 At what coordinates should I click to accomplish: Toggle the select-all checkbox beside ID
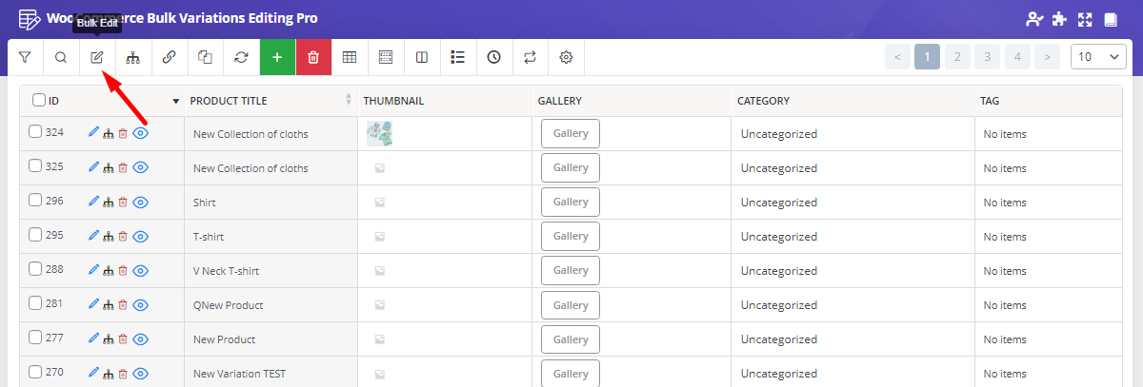tap(39, 100)
